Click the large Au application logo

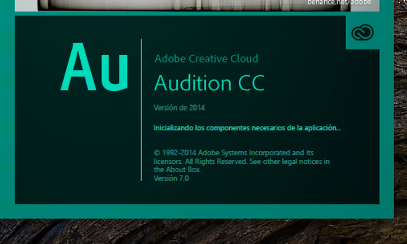point(94,67)
